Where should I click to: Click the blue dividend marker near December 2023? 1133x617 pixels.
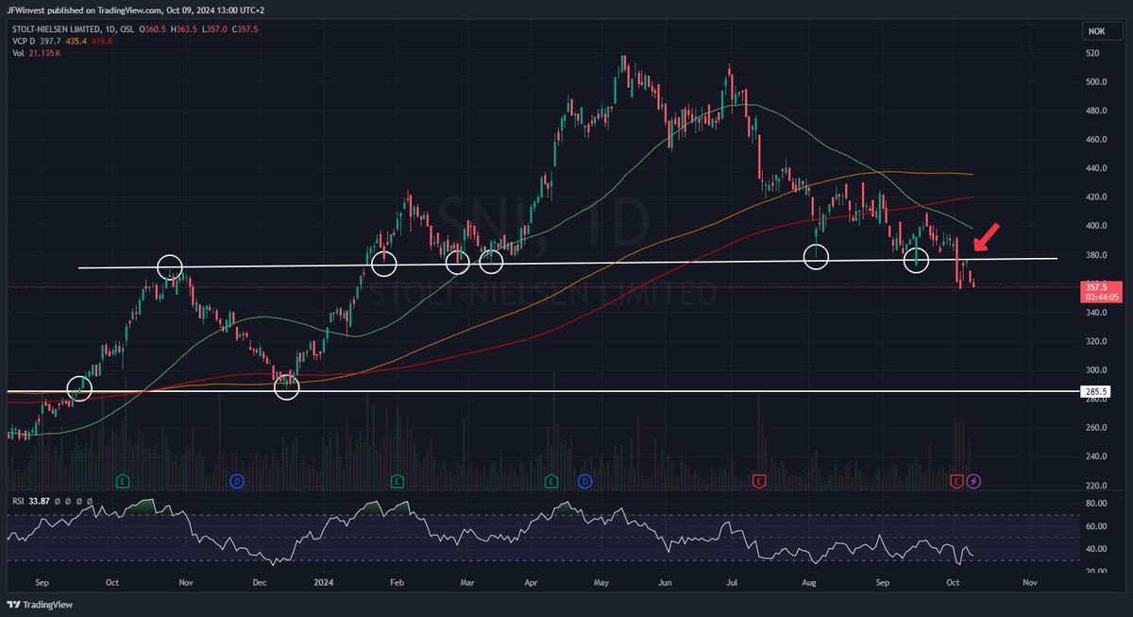click(x=235, y=481)
